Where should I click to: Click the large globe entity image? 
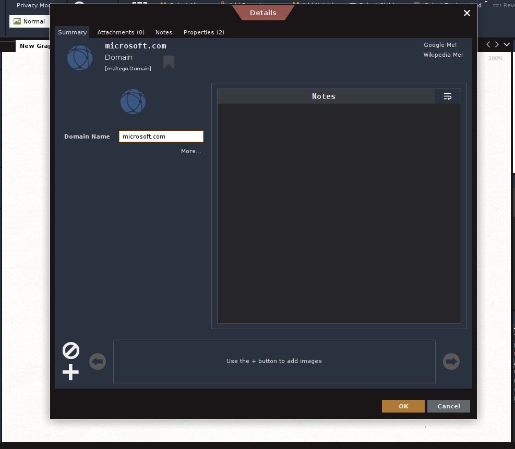(133, 102)
